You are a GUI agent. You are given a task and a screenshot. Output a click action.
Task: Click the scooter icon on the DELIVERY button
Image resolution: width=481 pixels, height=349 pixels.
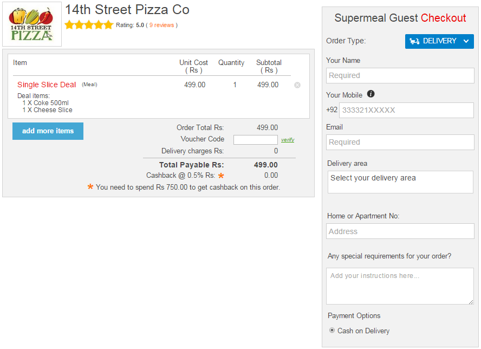pos(414,41)
